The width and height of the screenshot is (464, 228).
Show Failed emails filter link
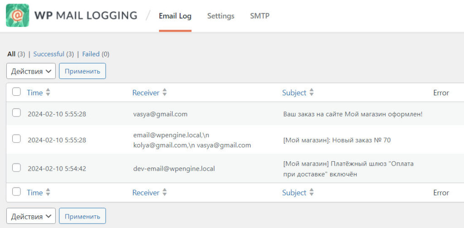(91, 54)
